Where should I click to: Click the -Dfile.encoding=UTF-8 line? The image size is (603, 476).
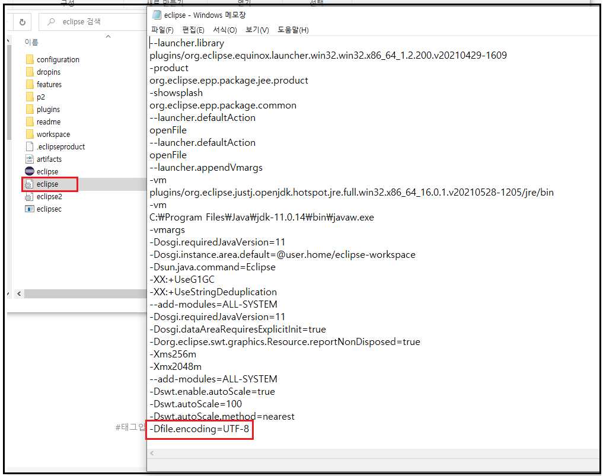pyautogui.click(x=199, y=429)
